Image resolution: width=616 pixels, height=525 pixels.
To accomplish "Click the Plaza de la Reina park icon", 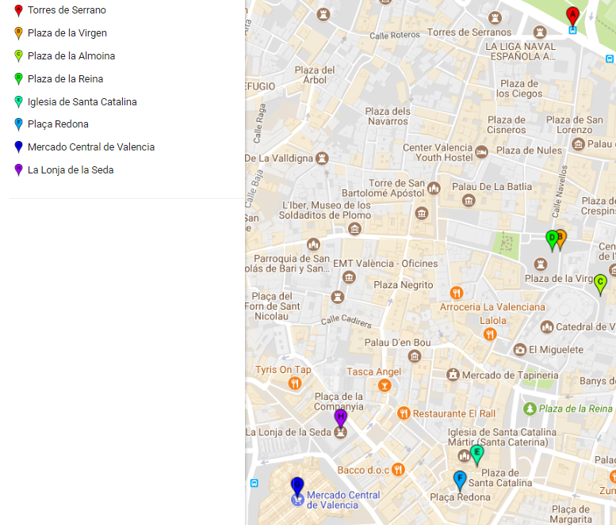I will coord(530,409).
